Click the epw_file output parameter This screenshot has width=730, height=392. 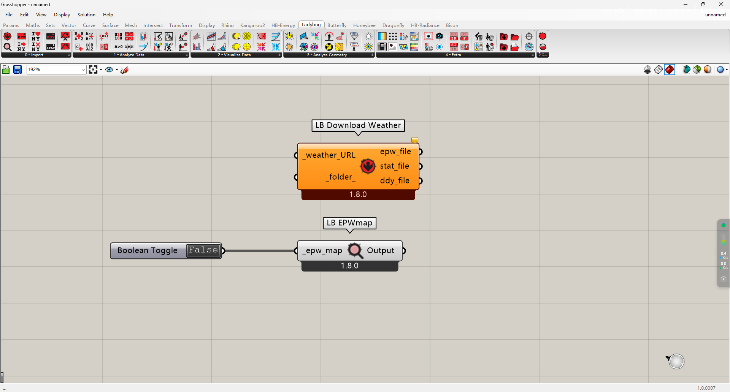click(395, 152)
